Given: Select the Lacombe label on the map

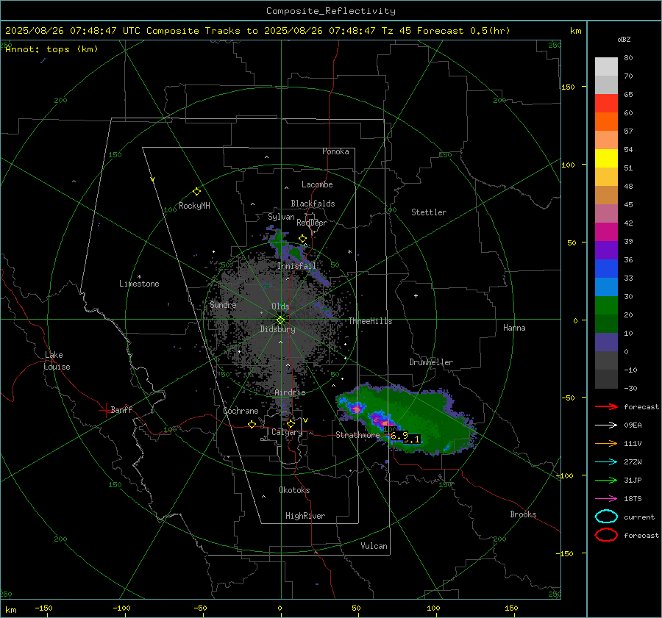Looking at the screenshot, I should coord(317,184).
